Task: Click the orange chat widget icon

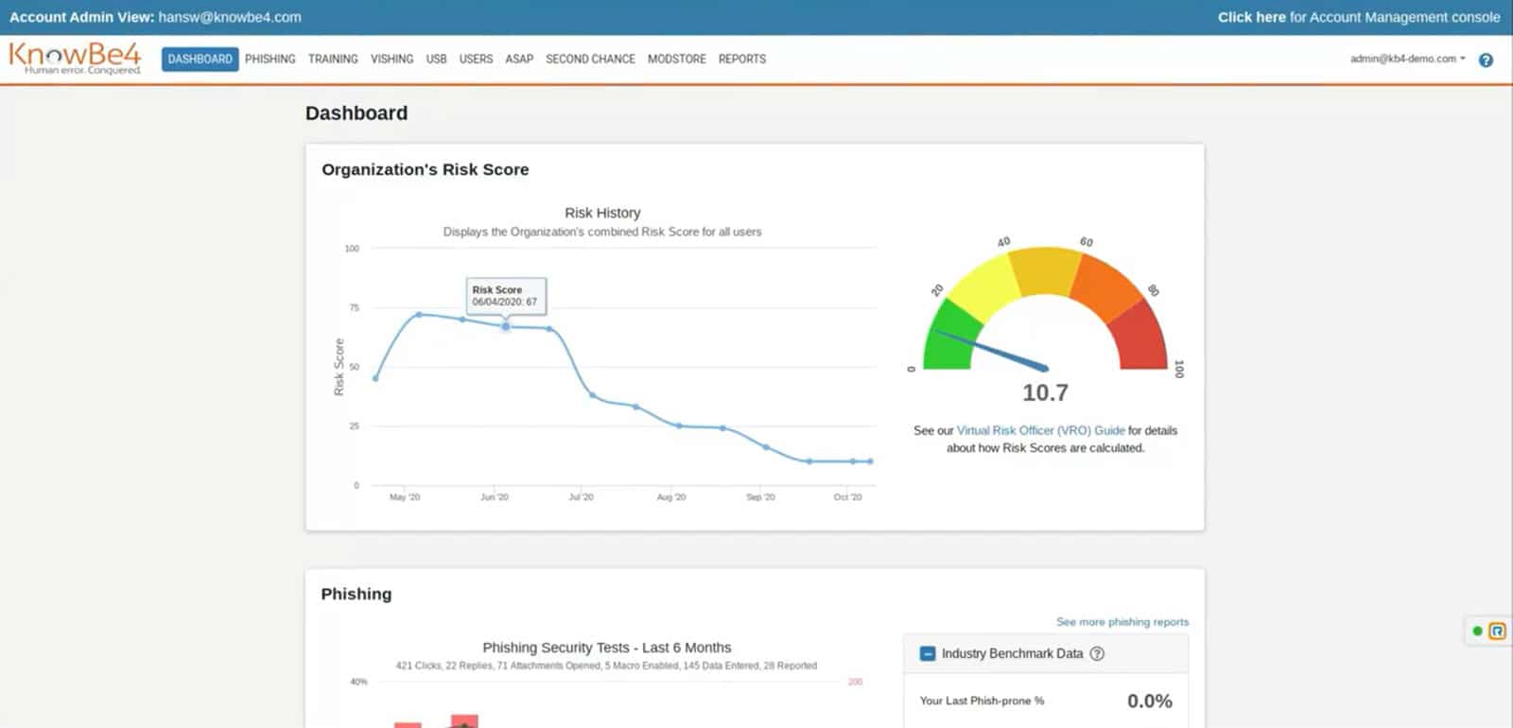Action: (x=1497, y=631)
